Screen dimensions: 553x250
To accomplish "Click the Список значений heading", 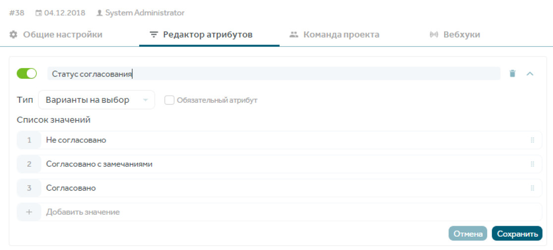I will (x=54, y=120).
